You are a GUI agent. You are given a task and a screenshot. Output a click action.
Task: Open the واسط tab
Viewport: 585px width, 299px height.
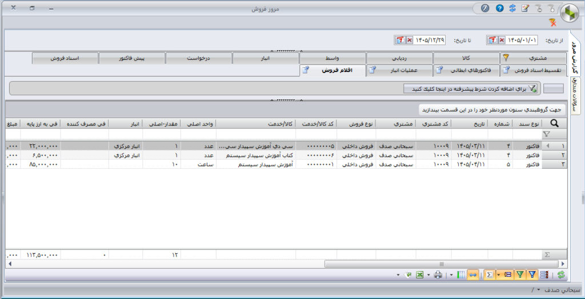pos(332,58)
